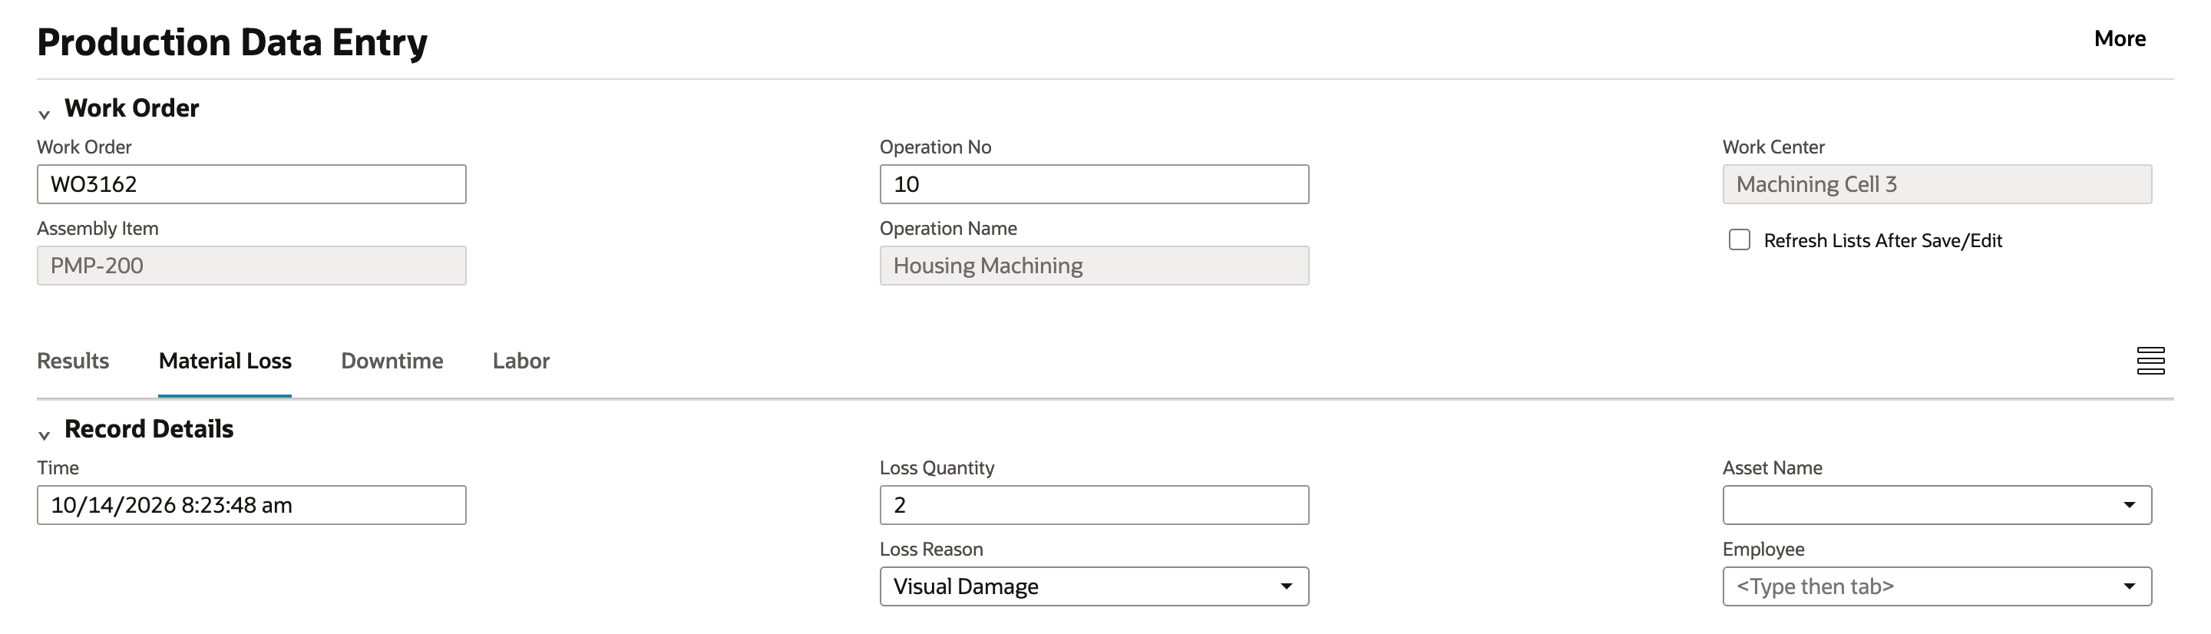Go to the Labor tab
The width and height of the screenshot is (2211, 634).
click(521, 362)
